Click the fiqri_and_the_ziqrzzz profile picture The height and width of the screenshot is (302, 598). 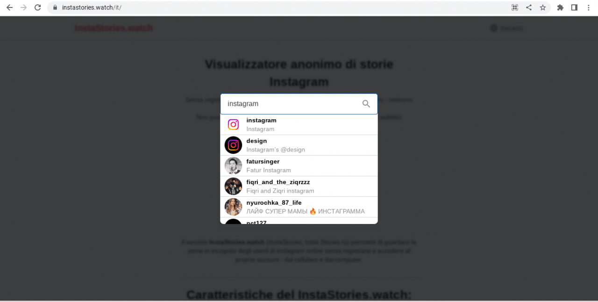[x=233, y=186]
